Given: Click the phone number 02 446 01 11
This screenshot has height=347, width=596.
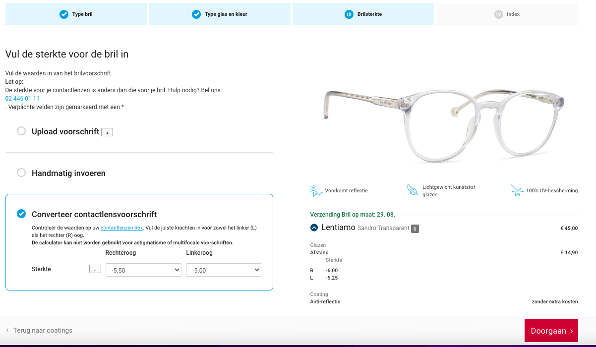Looking at the screenshot, I should (x=22, y=99).
